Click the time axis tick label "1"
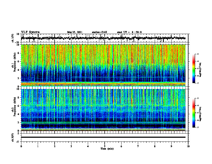 [x=38, y=146]
